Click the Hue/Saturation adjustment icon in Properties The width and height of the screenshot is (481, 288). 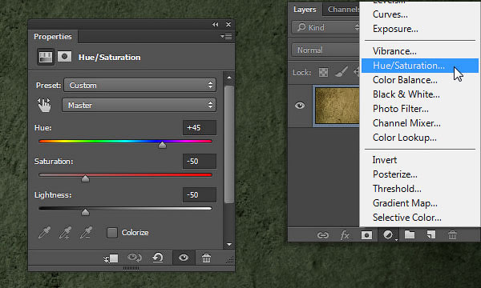46,57
